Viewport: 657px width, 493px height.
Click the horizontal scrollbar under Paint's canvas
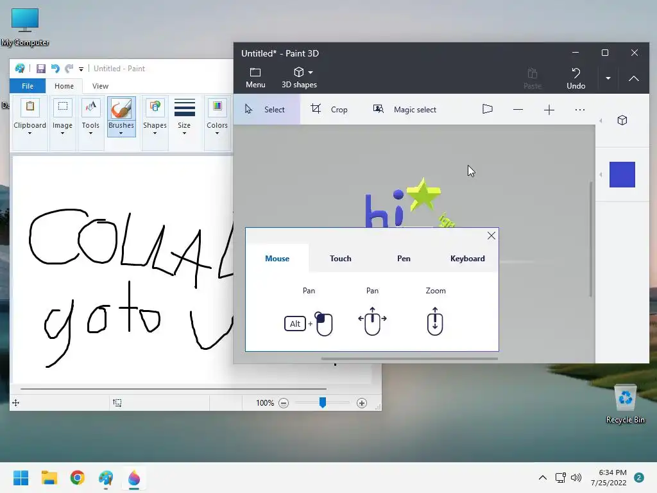pos(173,389)
